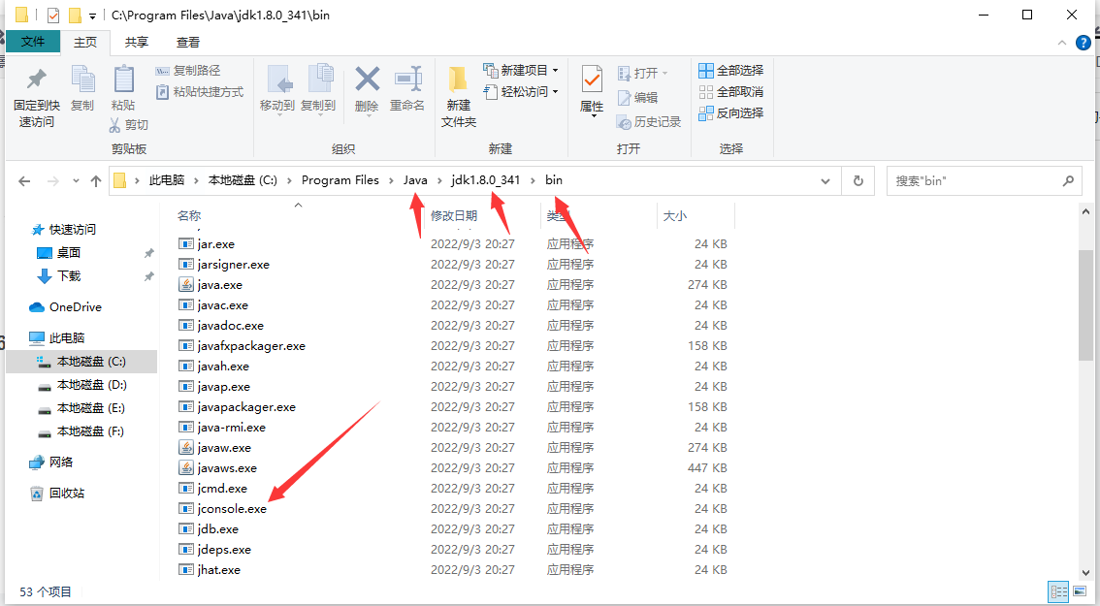The height and width of the screenshot is (606, 1100).
Task: Expand the address bar history dropdown
Action: (825, 181)
